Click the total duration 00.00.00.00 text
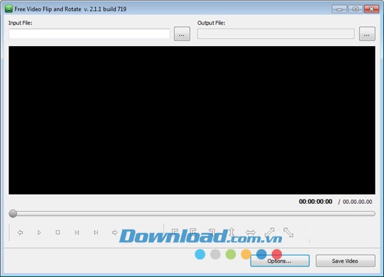Image resolution: width=384 pixels, height=277 pixels. coord(357,202)
